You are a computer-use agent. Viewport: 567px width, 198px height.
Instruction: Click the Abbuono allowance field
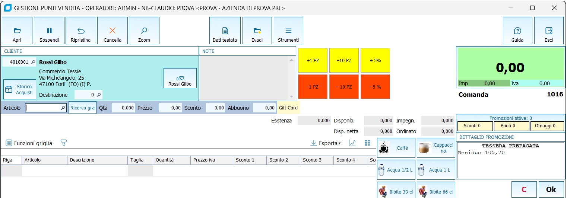click(264, 108)
